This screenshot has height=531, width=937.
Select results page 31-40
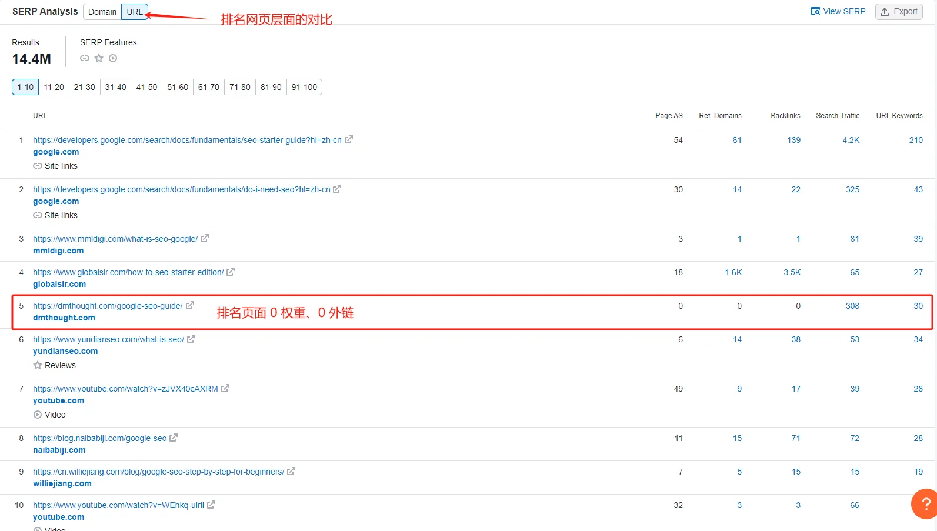[116, 87]
